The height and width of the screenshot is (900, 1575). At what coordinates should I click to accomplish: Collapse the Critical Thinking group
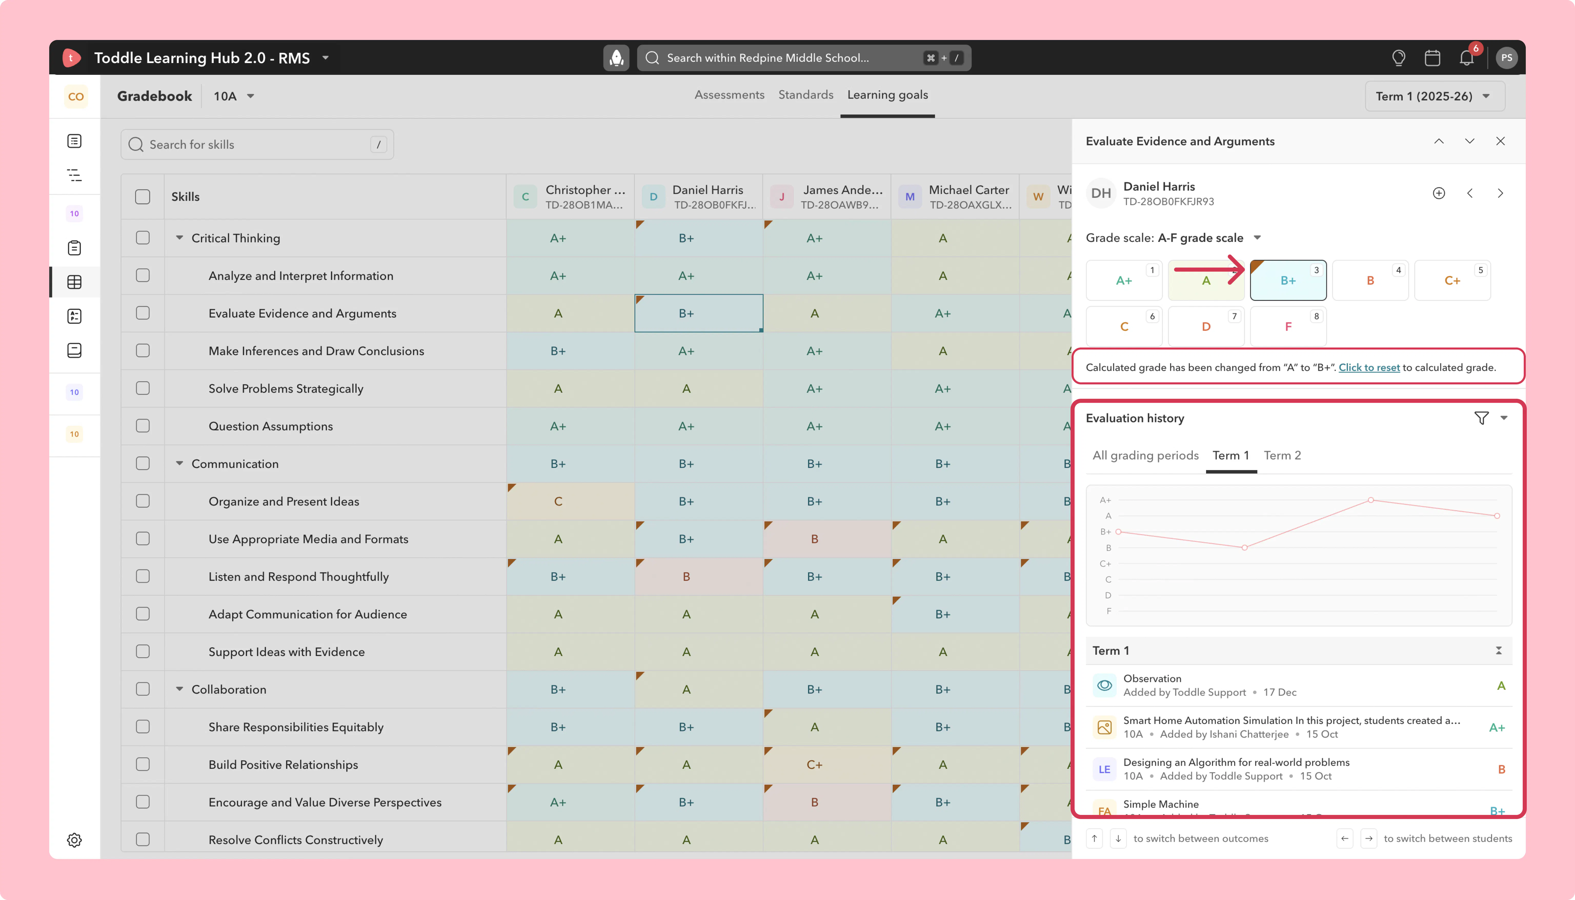(x=179, y=238)
